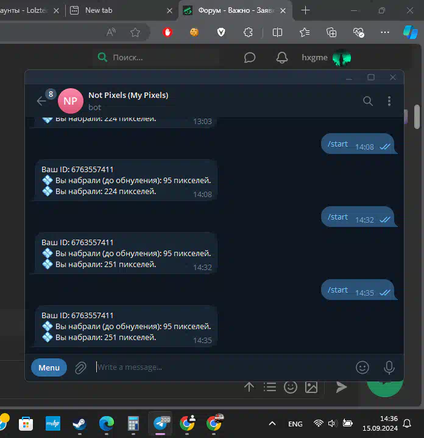This screenshot has width=424, height=438.
Task: Focus the Write a message field
Action: 221,367
